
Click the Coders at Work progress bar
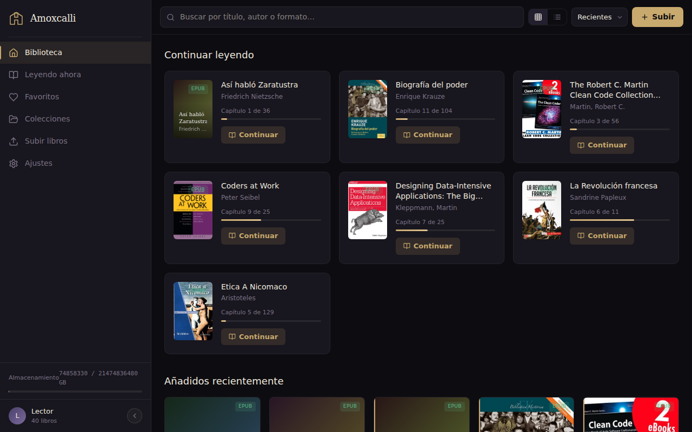click(x=271, y=220)
